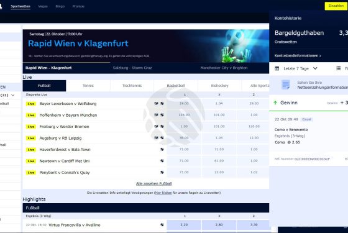
Task: Open the Alle ansehen Fußball link
Action: pos(154,183)
